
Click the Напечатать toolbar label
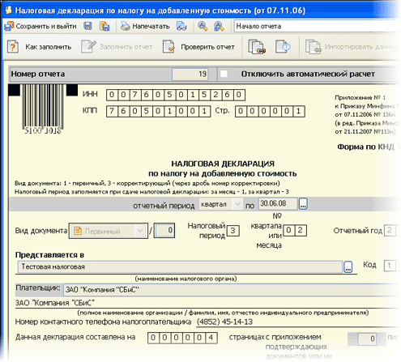click(151, 26)
